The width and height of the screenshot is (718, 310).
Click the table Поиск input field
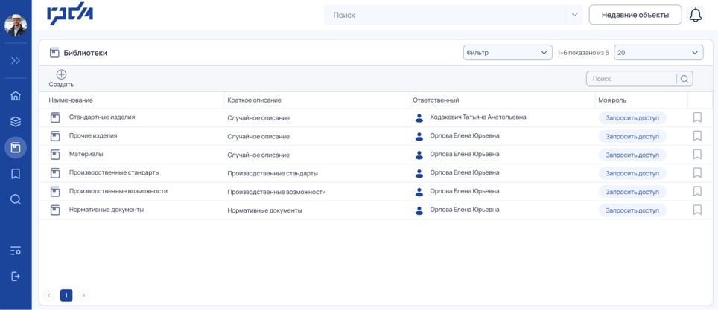pyautogui.click(x=632, y=79)
